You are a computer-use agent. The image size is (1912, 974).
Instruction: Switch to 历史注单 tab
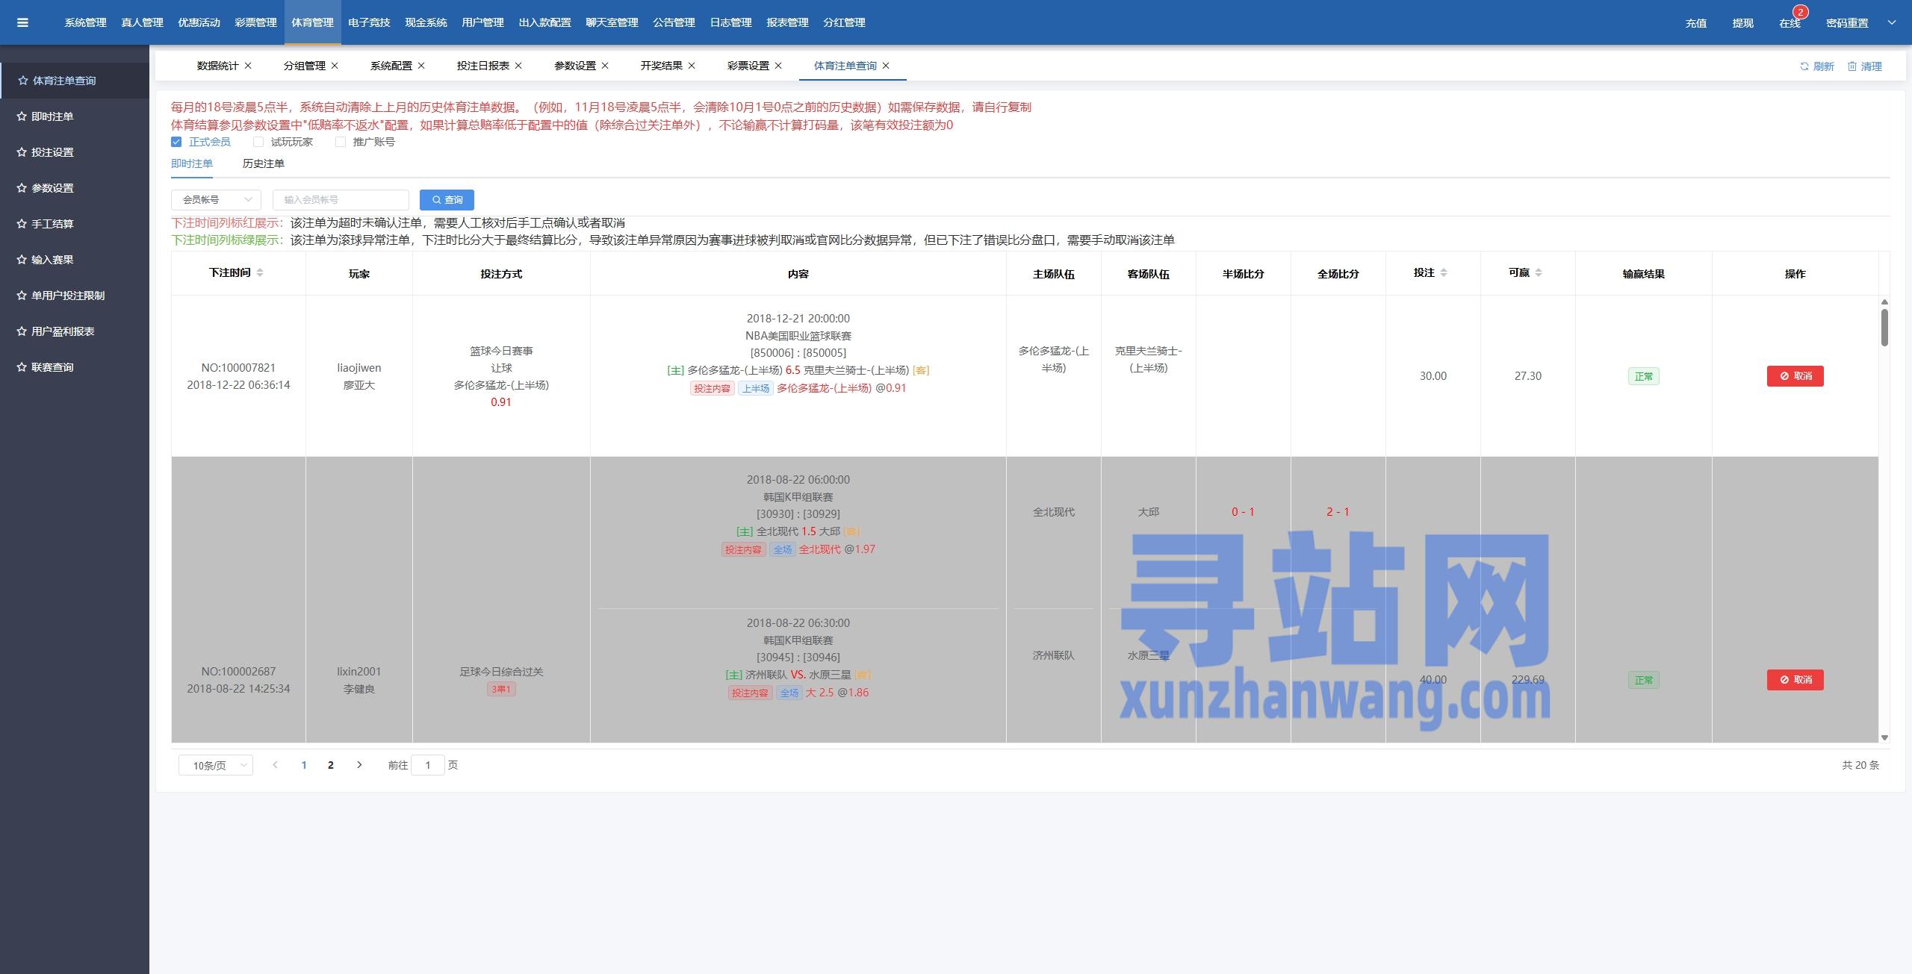coord(263,163)
